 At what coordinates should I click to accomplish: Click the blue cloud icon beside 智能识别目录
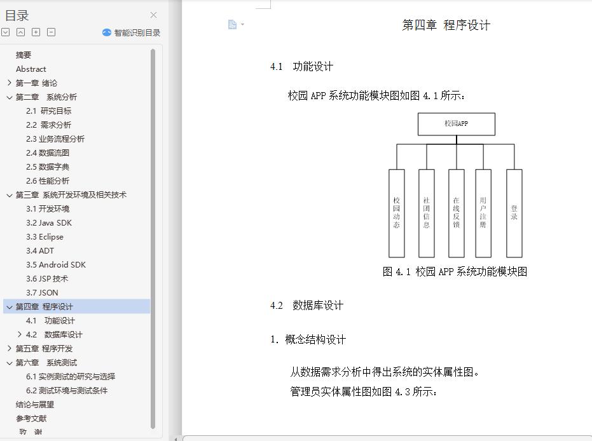107,33
